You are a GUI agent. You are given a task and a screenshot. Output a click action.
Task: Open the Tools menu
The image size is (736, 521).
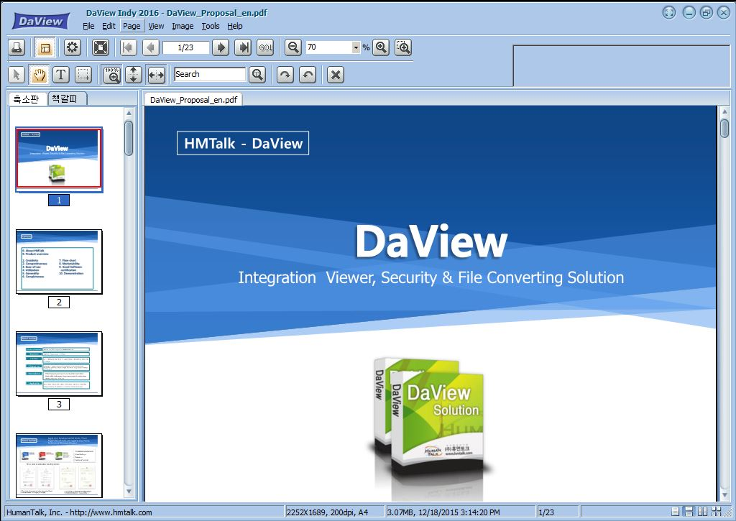[x=211, y=26]
